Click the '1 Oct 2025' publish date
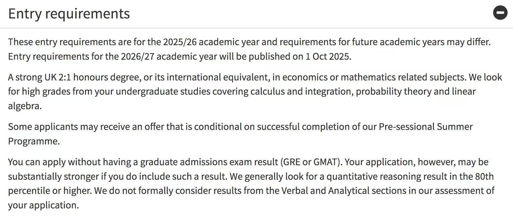Viewport: 513px width, 217px height. (x=327, y=56)
